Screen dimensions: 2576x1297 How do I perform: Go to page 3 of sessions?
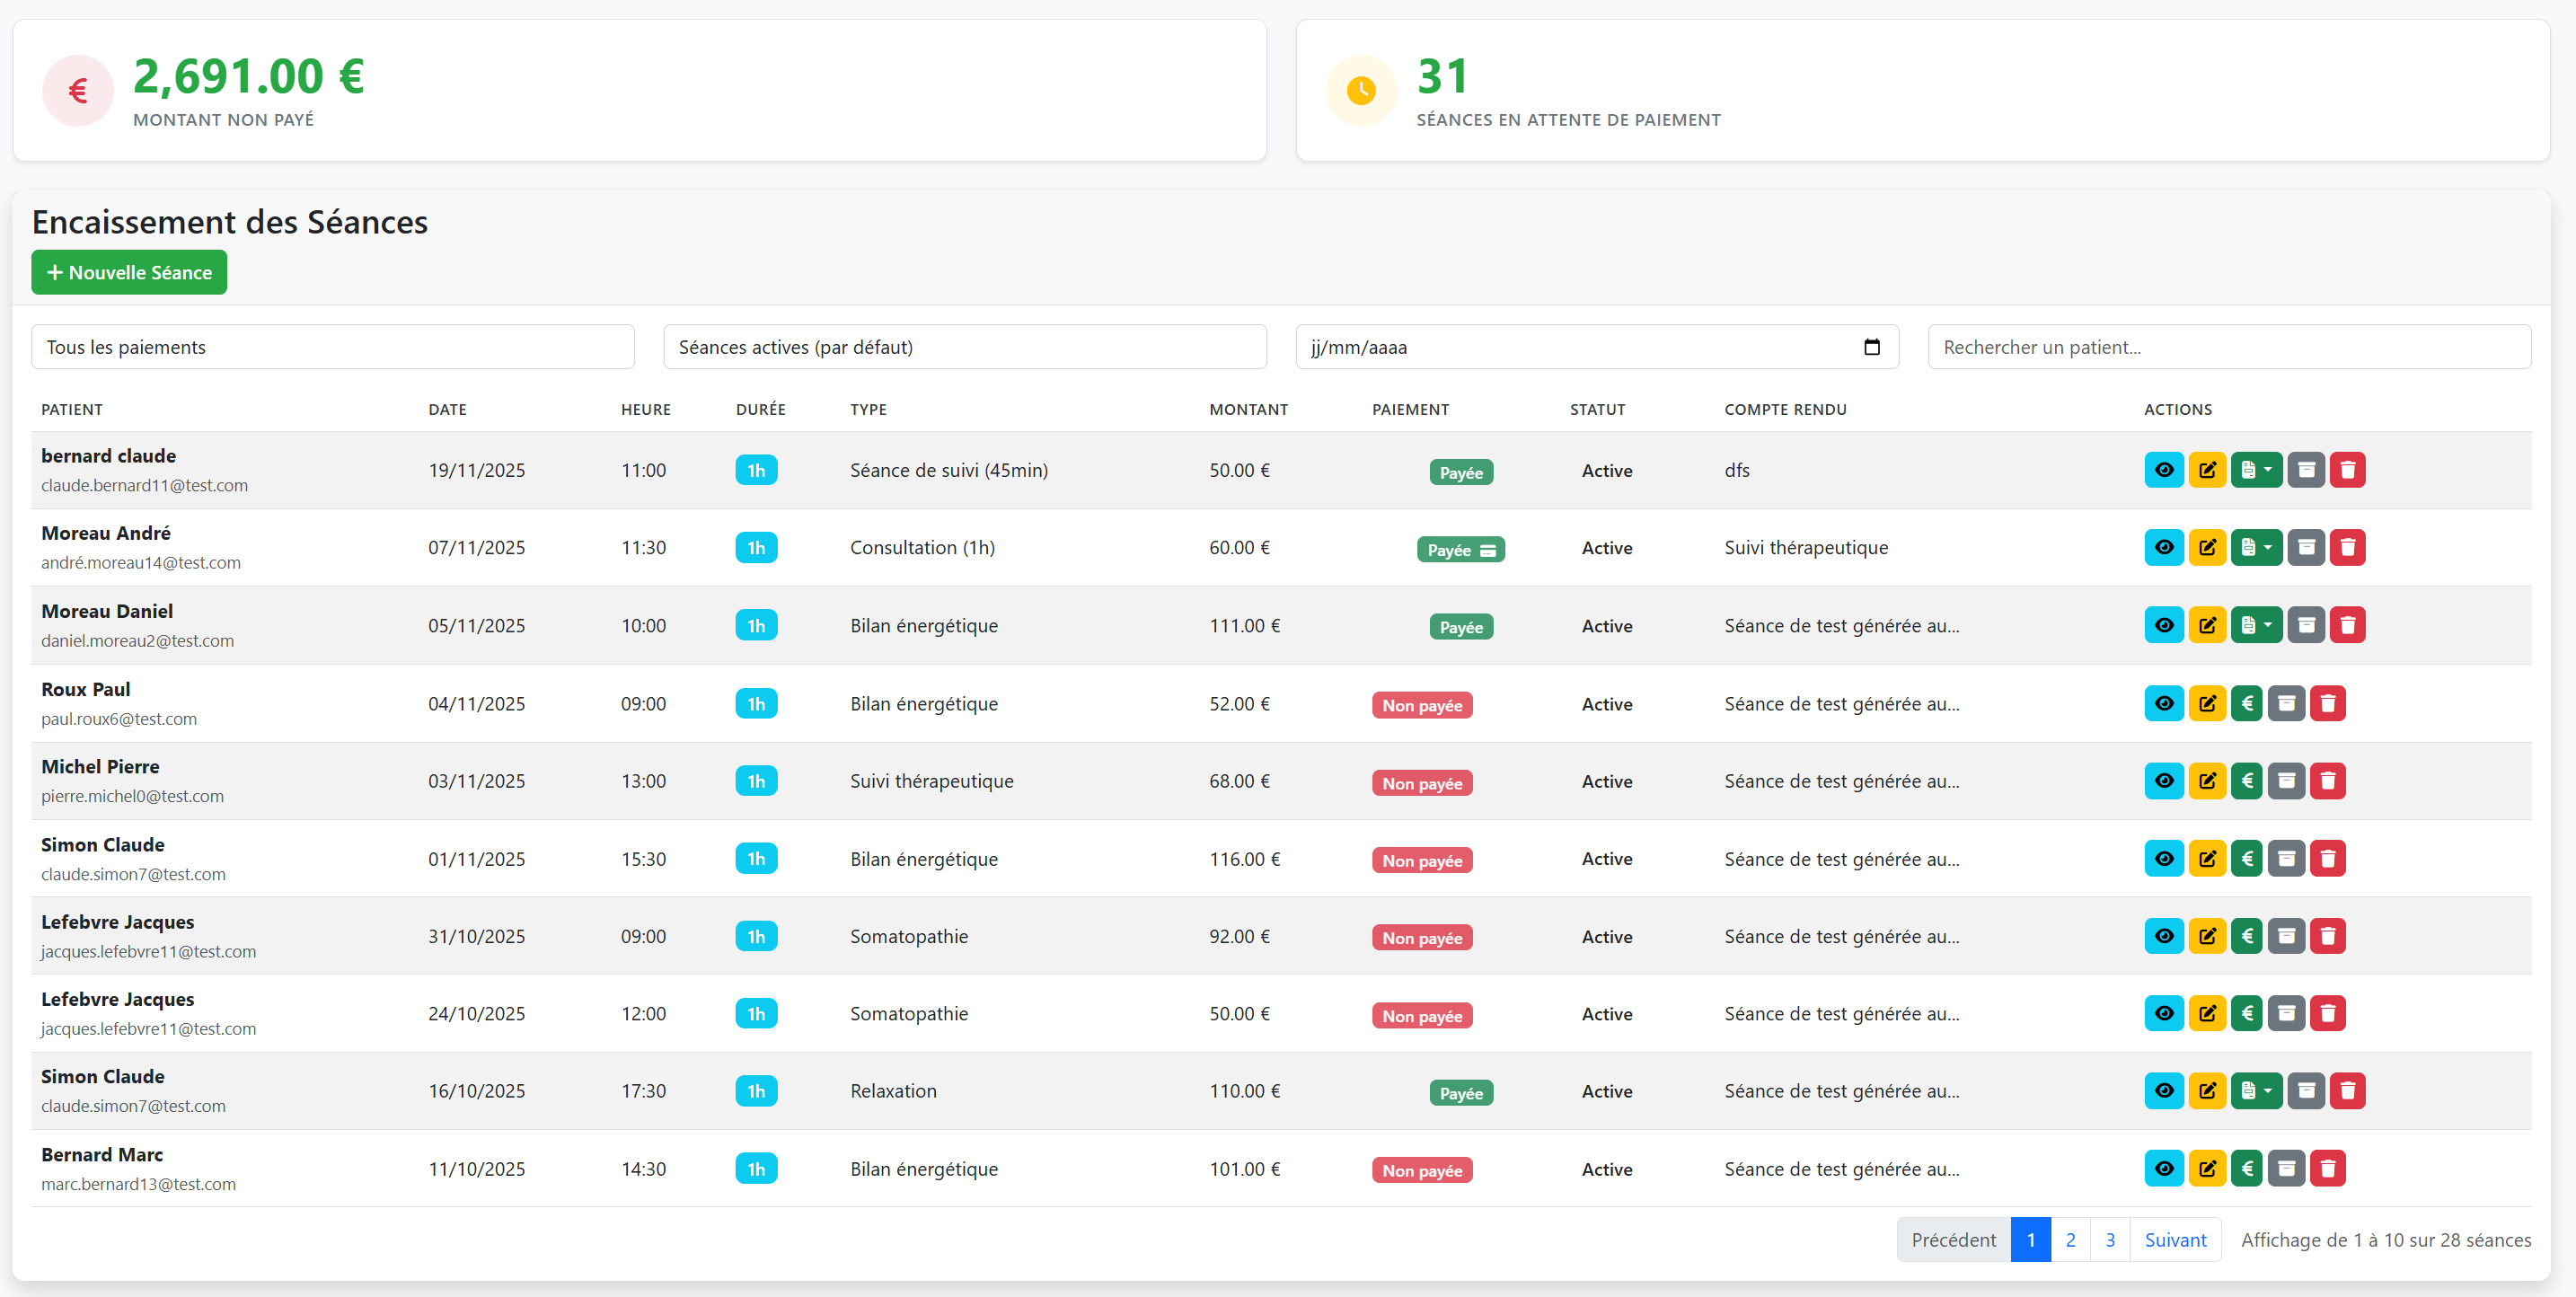2110,1239
